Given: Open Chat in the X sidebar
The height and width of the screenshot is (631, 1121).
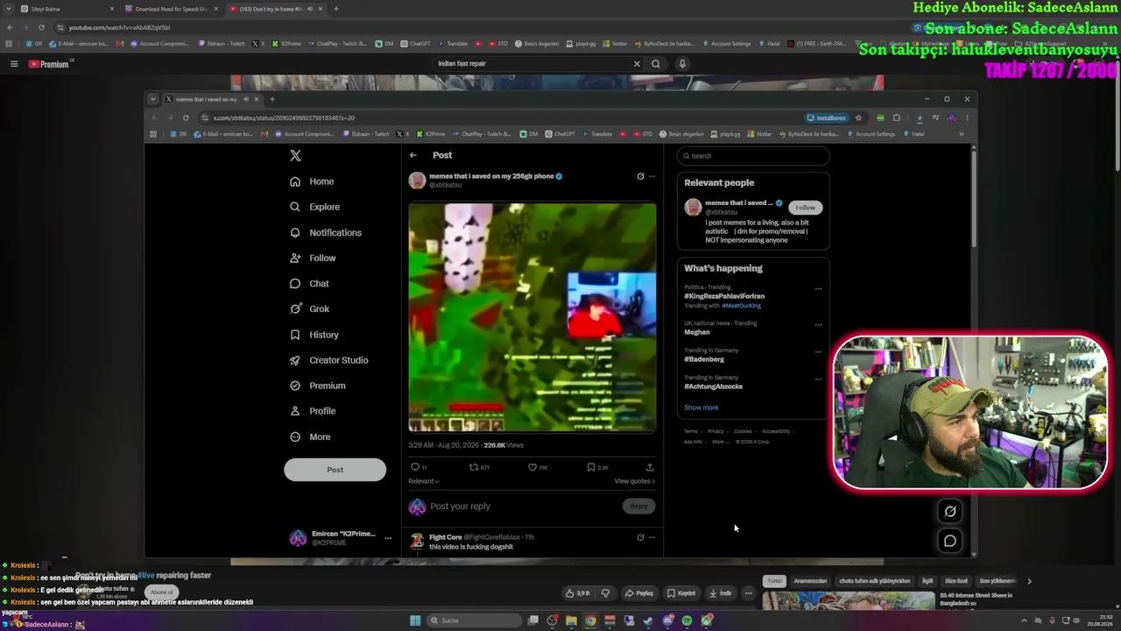Looking at the screenshot, I should (x=309, y=283).
